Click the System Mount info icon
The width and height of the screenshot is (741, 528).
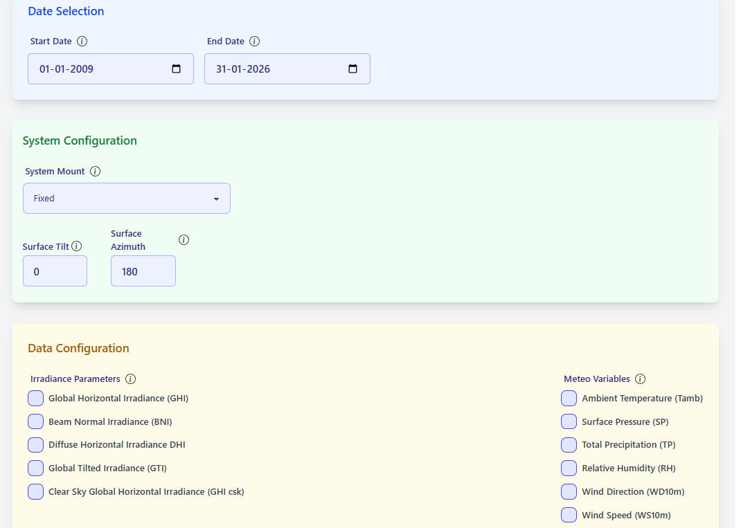point(96,172)
